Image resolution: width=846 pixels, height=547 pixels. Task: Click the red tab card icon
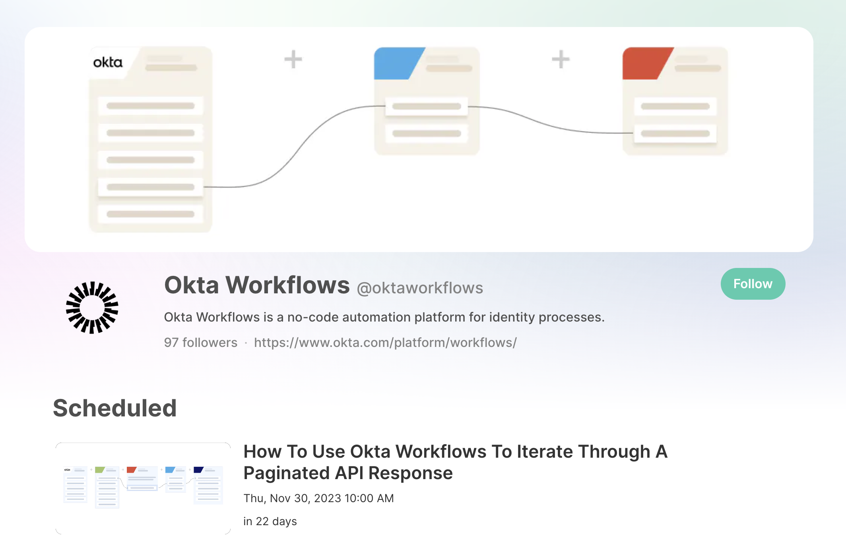(x=647, y=64)
